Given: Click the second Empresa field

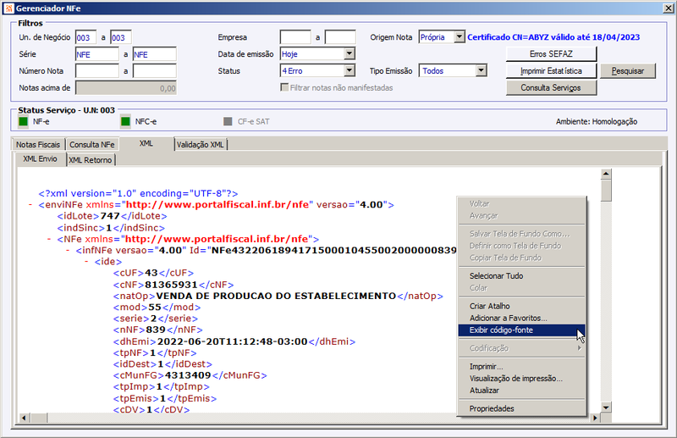Looking at the screenshot, I should [340, 37].
